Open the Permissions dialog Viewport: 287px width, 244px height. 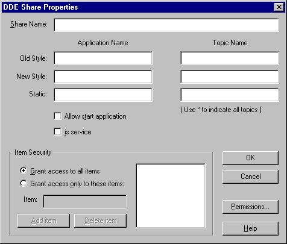250,207
